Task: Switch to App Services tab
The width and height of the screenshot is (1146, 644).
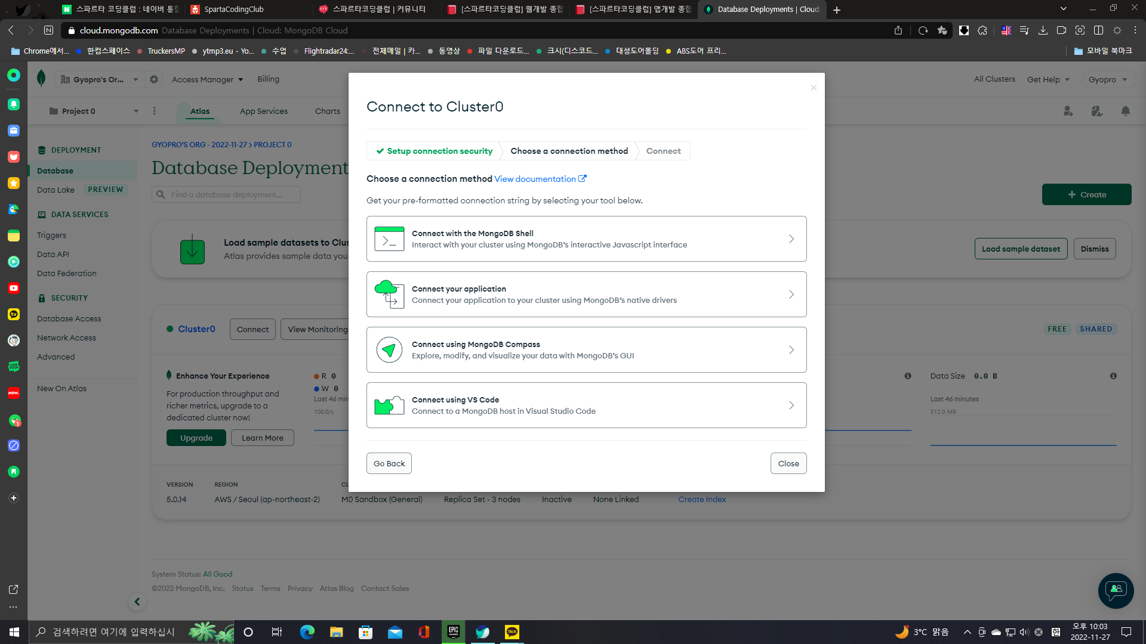Action: point(264,111)
